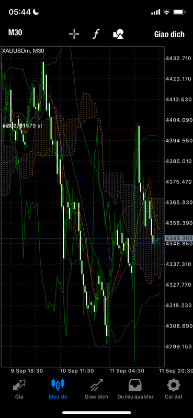Open the Cai dat settings tab
The height and width of the screenshot is (418, 193).
point(174,389)
